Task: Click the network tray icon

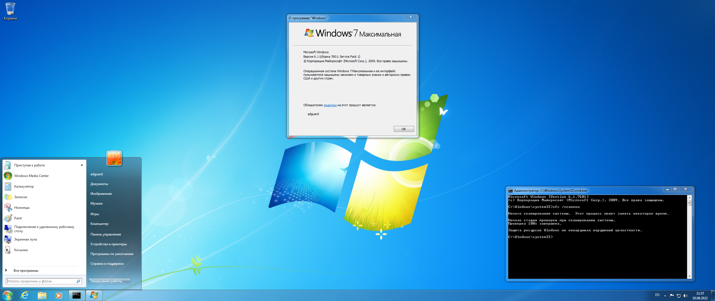Action: [678, 295]
